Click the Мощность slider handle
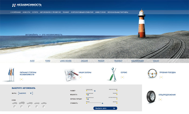The width and height of the screenshot is (189, 114). [x=88, y=95]
